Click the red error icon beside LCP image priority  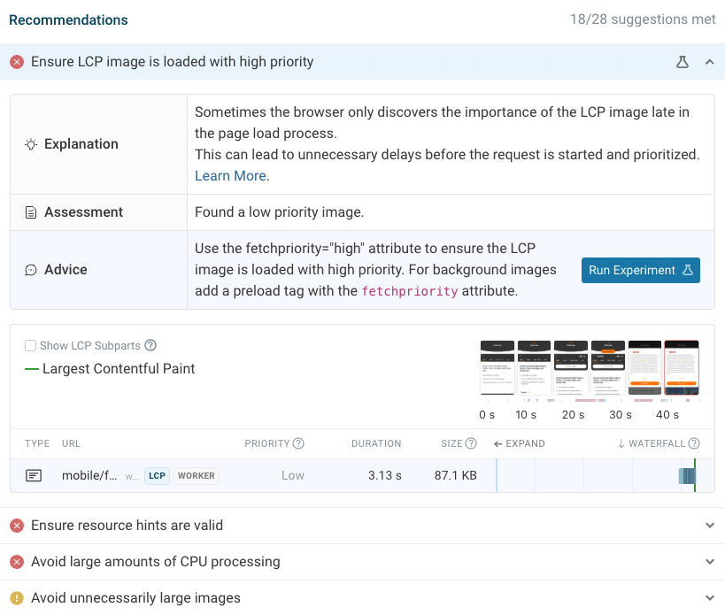[17, 62]
